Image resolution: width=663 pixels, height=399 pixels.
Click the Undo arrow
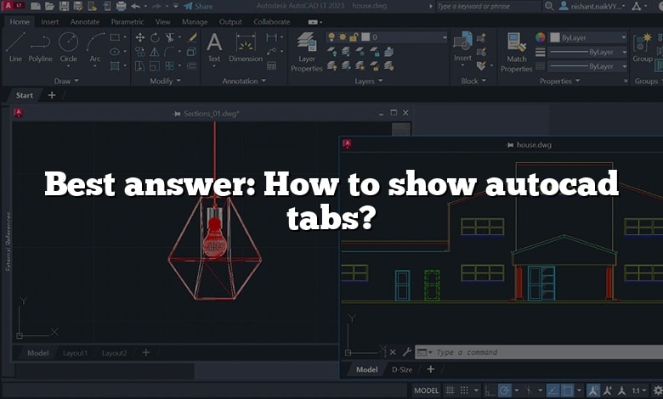(135, 6)
